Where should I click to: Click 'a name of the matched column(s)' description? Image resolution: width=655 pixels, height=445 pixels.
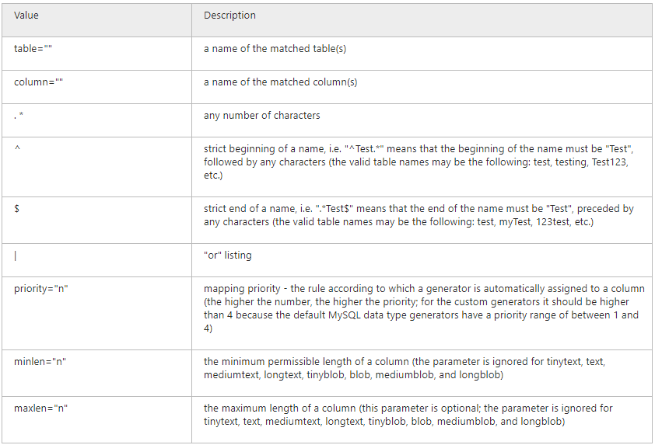click(x=280, y=82)
